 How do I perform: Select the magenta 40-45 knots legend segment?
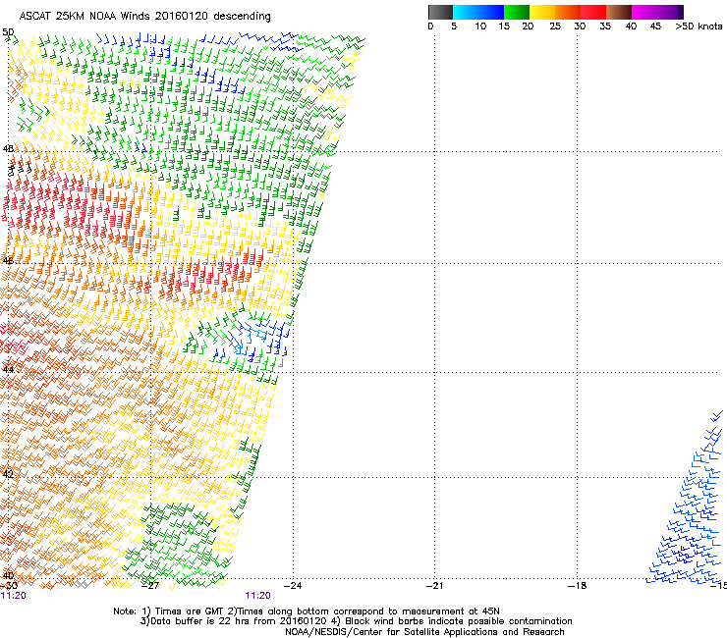tap(644, 12)
